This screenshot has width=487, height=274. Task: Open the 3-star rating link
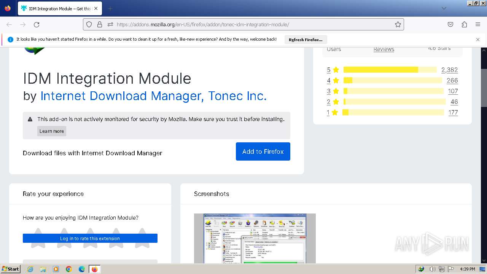[333, 91]
